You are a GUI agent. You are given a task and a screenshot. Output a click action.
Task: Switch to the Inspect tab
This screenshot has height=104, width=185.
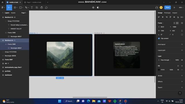pyautogui.click(x=175, y=13)
